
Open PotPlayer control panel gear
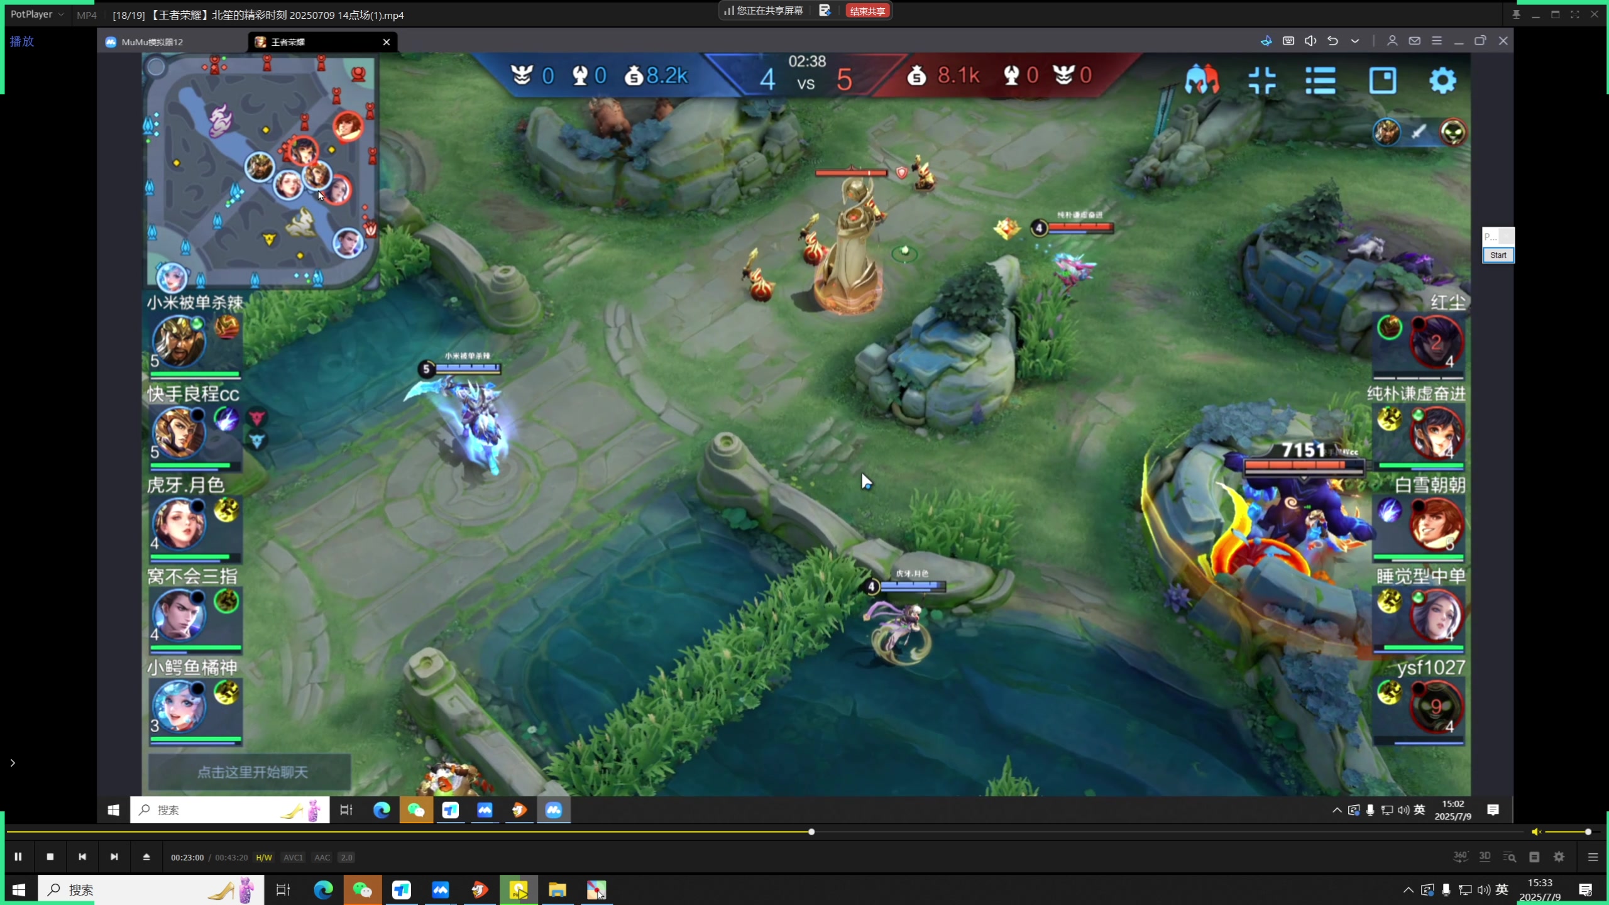[1559, 857]
